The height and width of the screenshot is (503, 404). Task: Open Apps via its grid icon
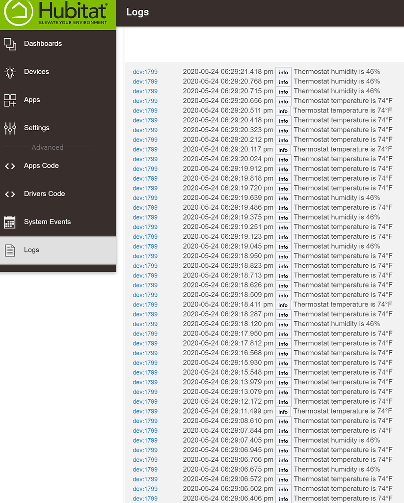pyautogui.click(x=10, y=100)
